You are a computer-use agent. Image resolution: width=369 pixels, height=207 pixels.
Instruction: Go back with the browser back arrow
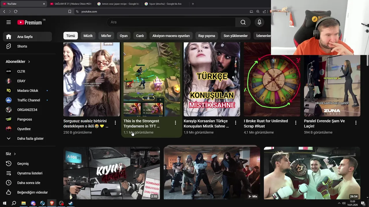click(4, 11)
